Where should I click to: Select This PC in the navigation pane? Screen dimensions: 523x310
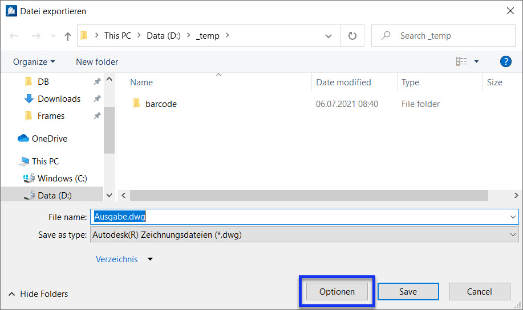(x=45, y=162)
